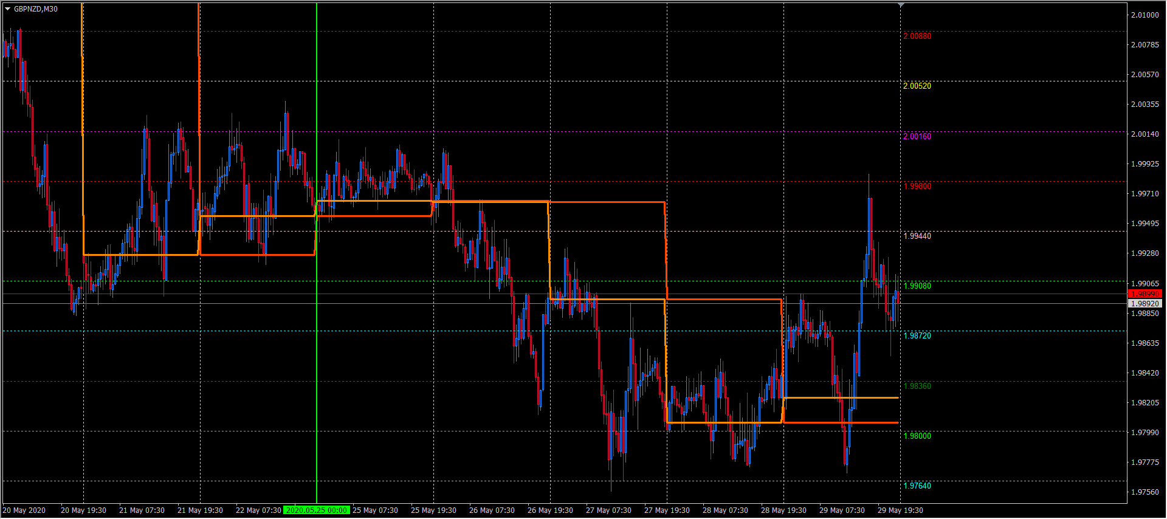Click the dark green 1.98360 level label
The image size is (1167, 519).
917,386
